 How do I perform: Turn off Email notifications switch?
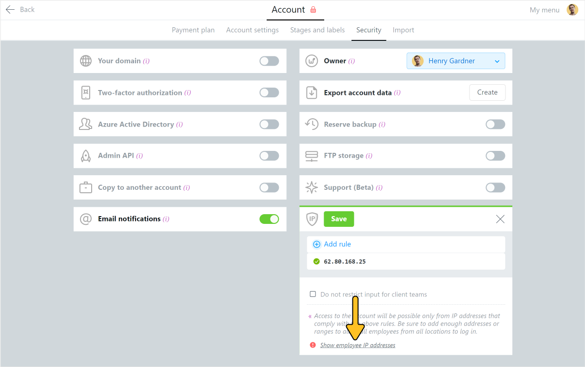coord(269,219)
